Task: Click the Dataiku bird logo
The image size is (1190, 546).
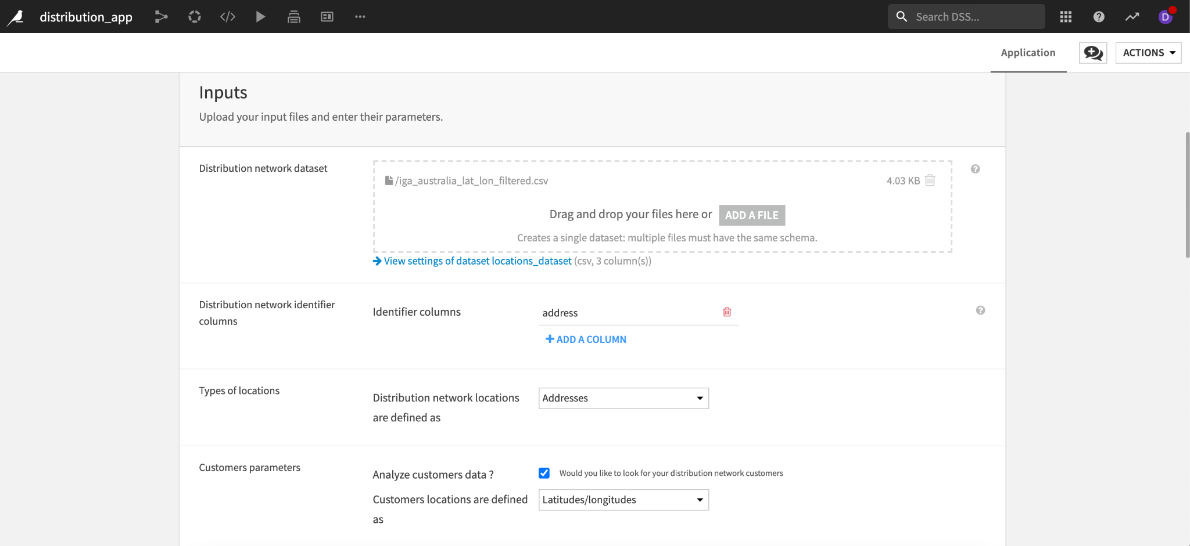Action: coord(16,17)
